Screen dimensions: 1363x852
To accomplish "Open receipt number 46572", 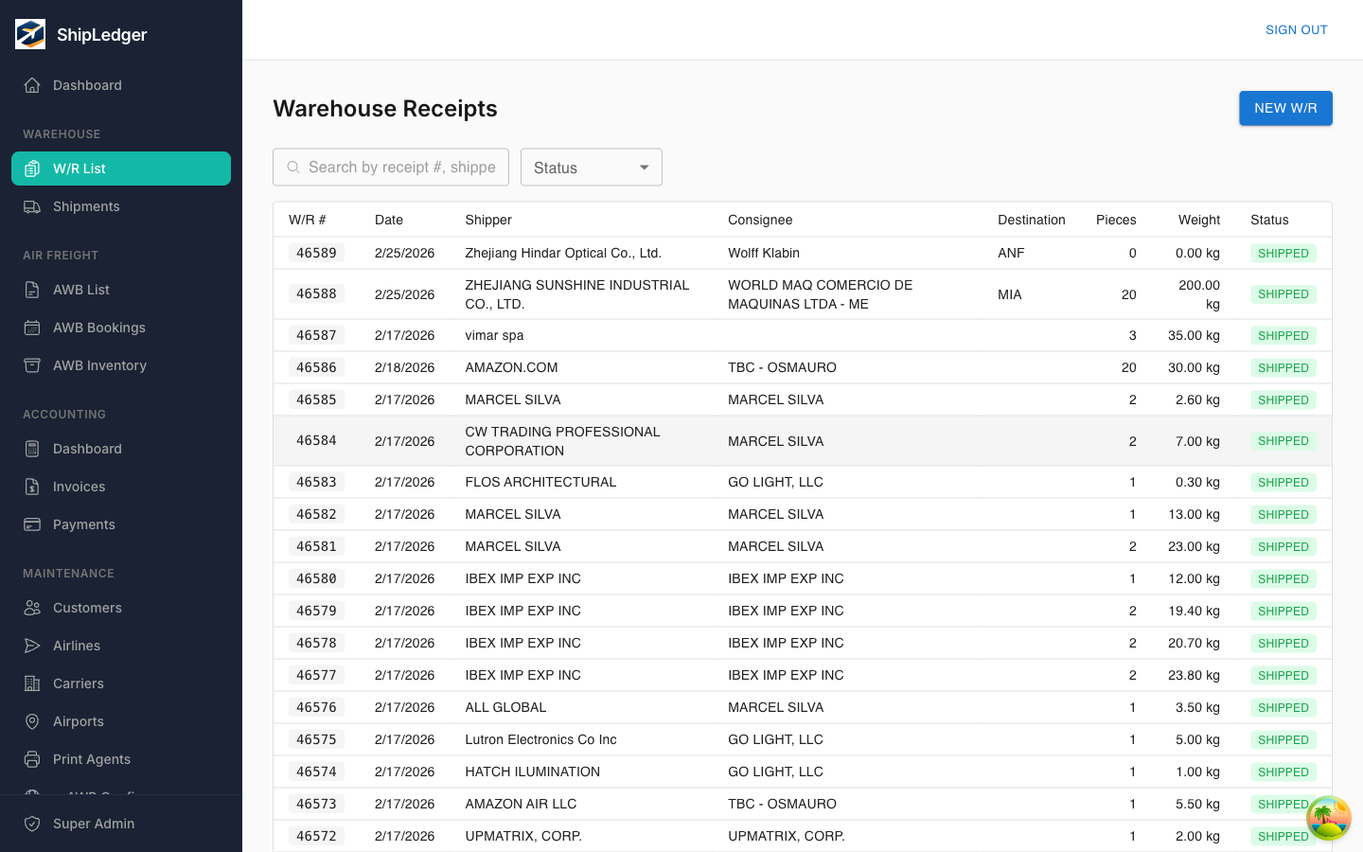I will [x=316, y=836].
